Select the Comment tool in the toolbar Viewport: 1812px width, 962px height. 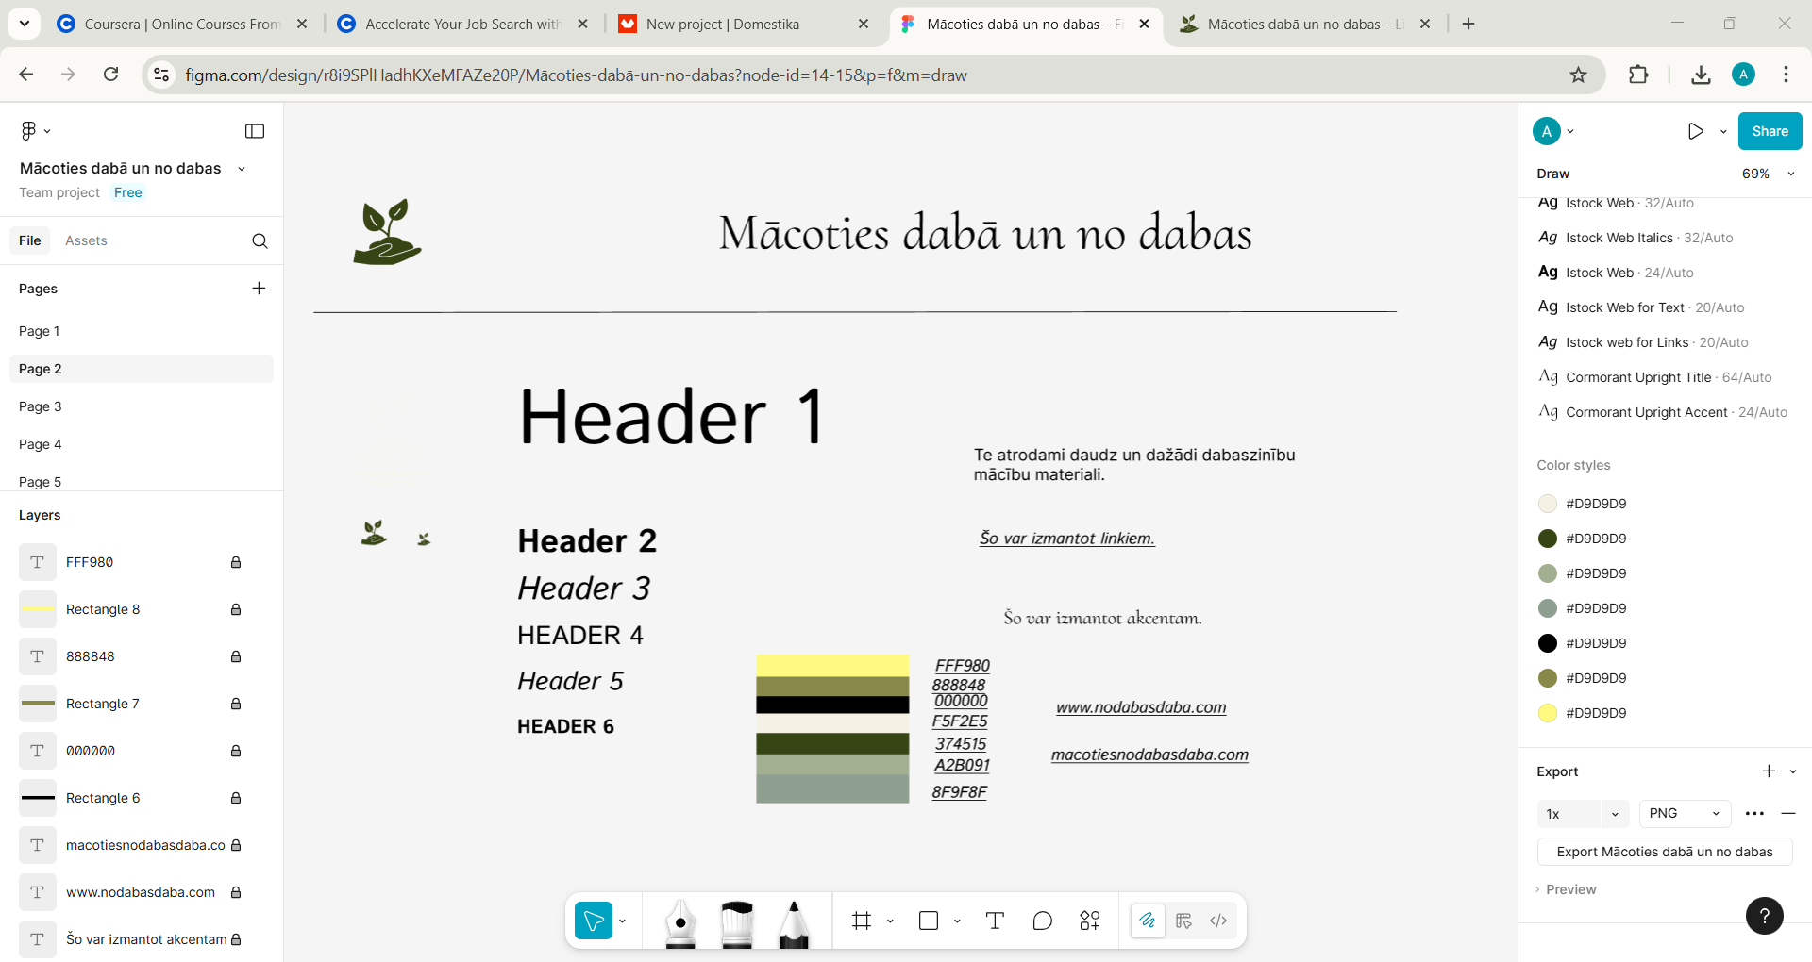(x=1042, y=921)
